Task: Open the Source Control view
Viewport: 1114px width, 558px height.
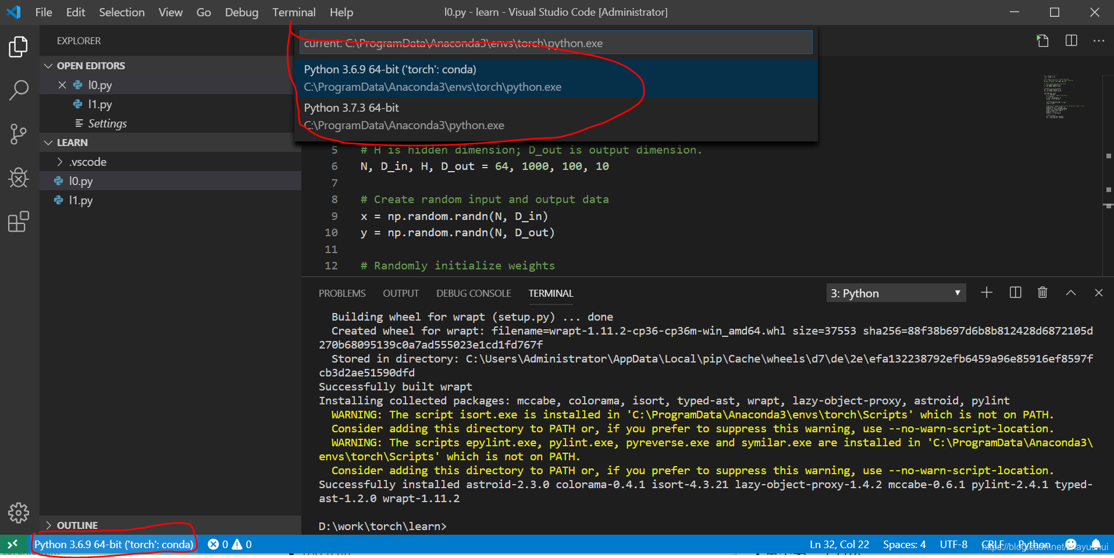Action: 19,134
